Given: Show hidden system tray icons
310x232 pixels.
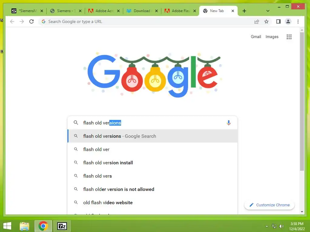Looking at the screenshot, I should pyautogui.click(x=267, y=226).
